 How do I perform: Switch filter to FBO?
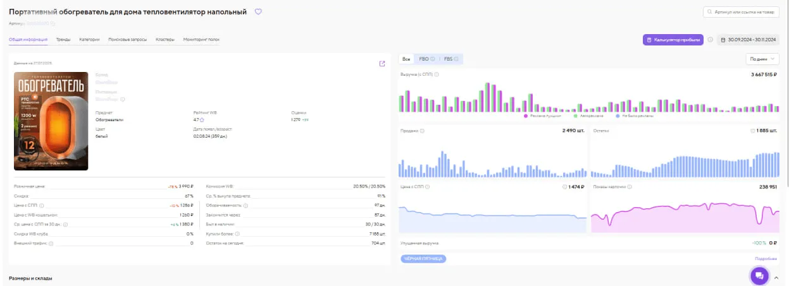(424, 59)
